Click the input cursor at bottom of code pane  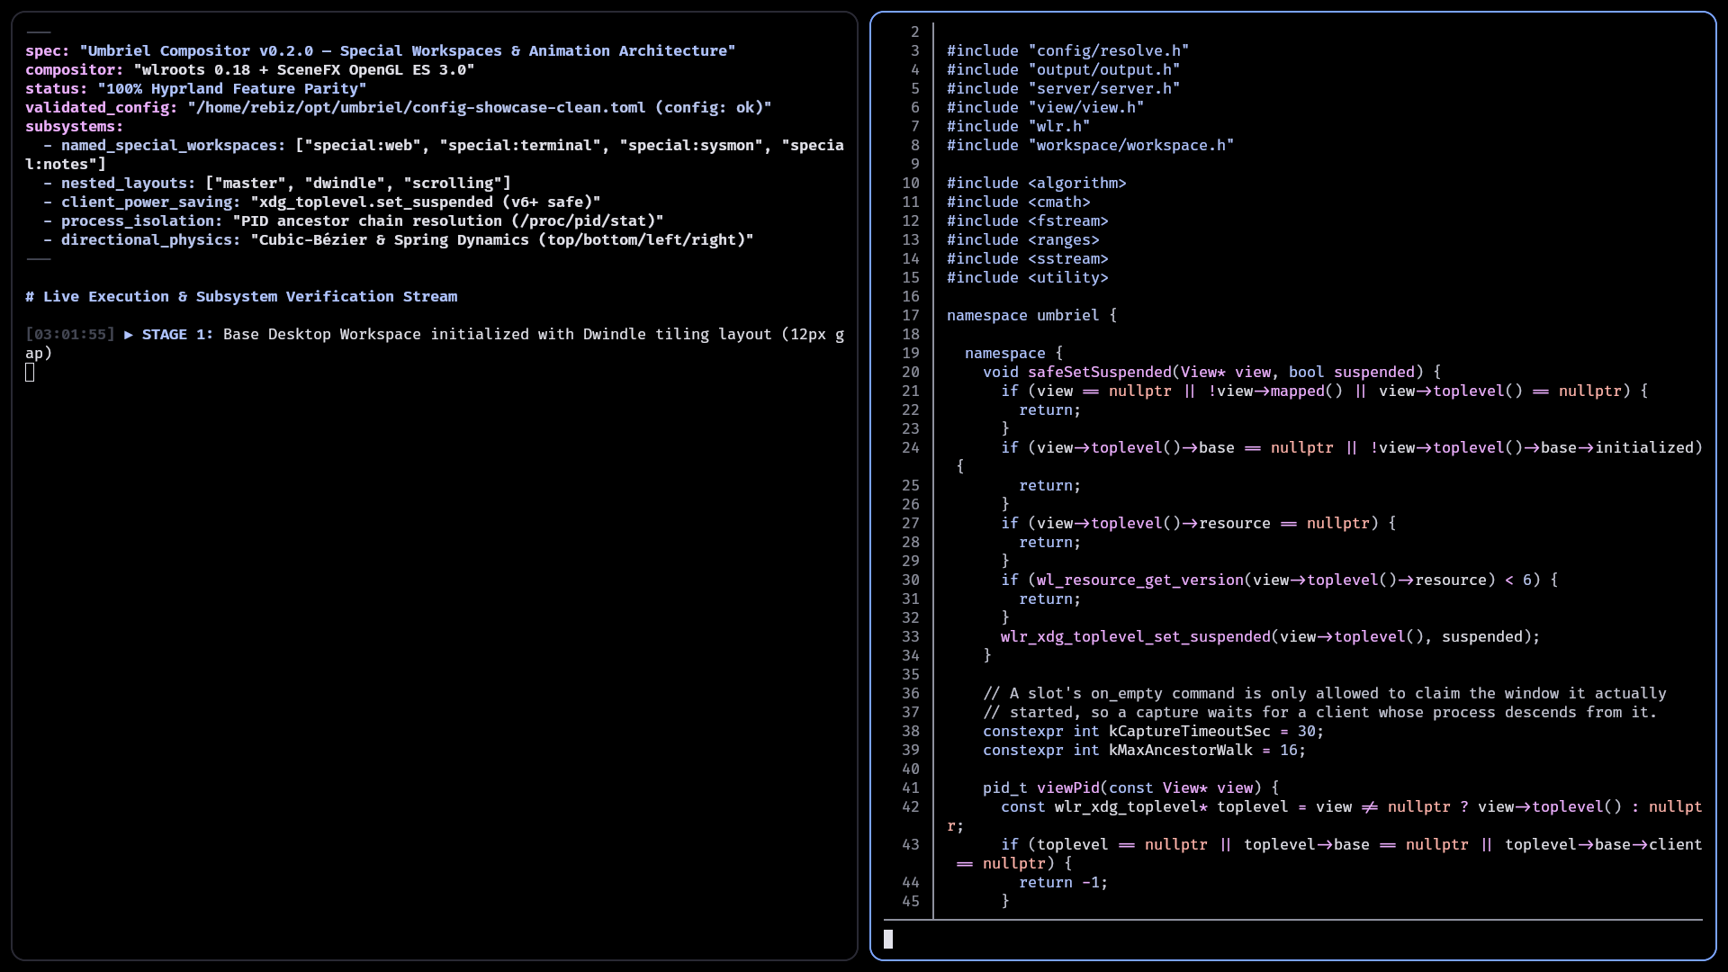888,940
